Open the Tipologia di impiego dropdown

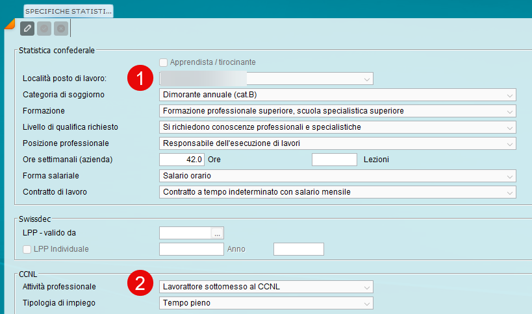point(367,303)
